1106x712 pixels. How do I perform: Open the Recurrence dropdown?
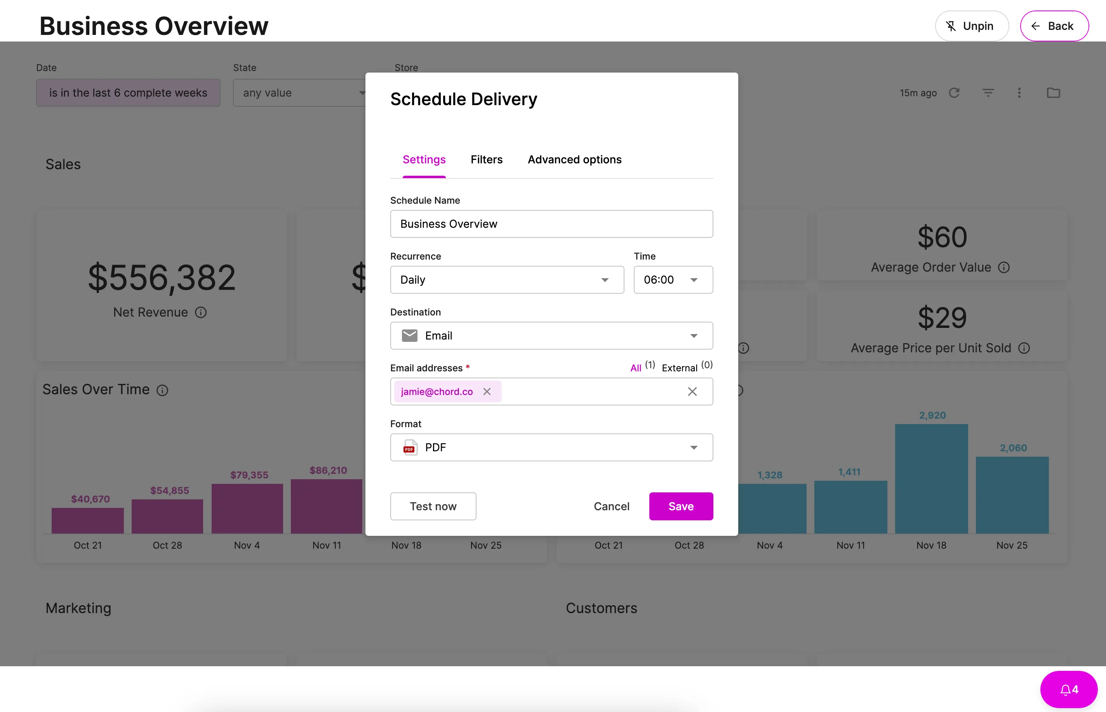507,280
